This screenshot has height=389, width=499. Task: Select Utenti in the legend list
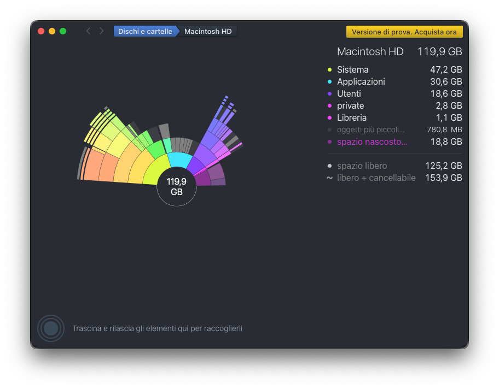click(x=394, y=94)
